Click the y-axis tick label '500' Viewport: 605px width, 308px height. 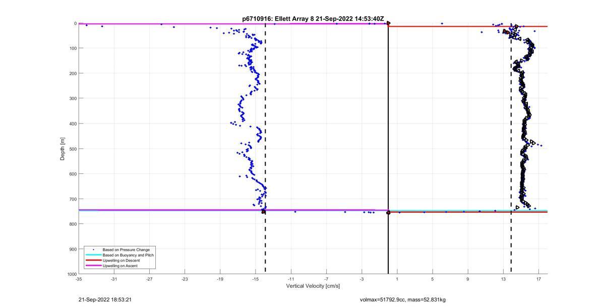coord(74,149)
